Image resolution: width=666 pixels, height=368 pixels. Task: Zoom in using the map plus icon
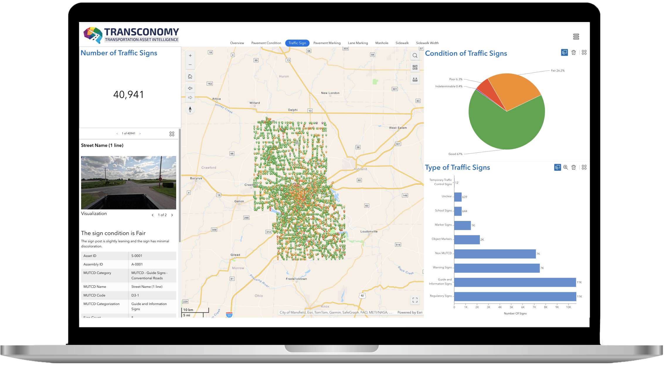pos(190,55)
